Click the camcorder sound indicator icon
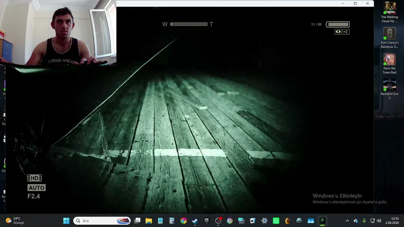Screen dimensions: 404x227 pyautogui.click(x=346, y=32)
